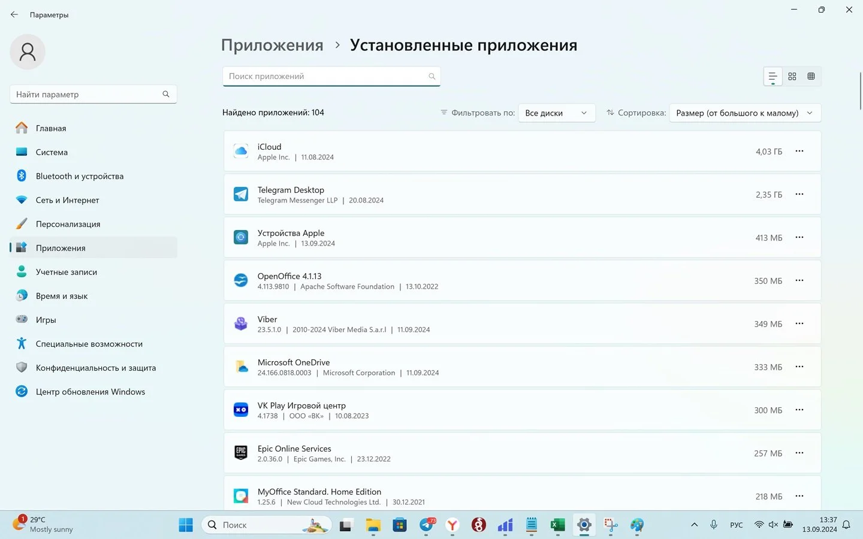This screenshot has width=863, height=539.
Task: Open more options for VK Play
Action: [x=799, y=410]
